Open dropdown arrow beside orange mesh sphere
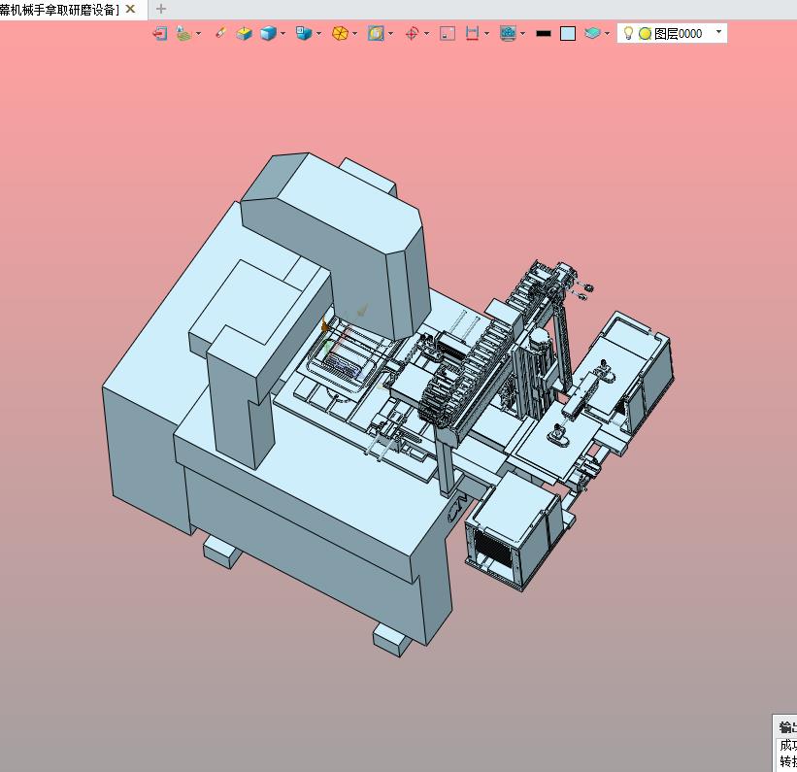The width and height of the screenshot is (797, 772). 354,34
